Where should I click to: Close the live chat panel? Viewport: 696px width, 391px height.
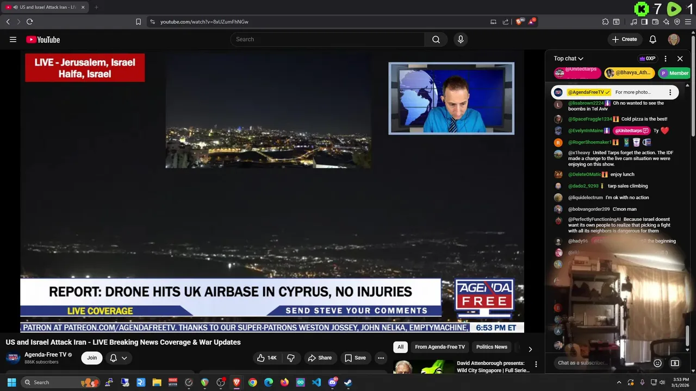680,58
